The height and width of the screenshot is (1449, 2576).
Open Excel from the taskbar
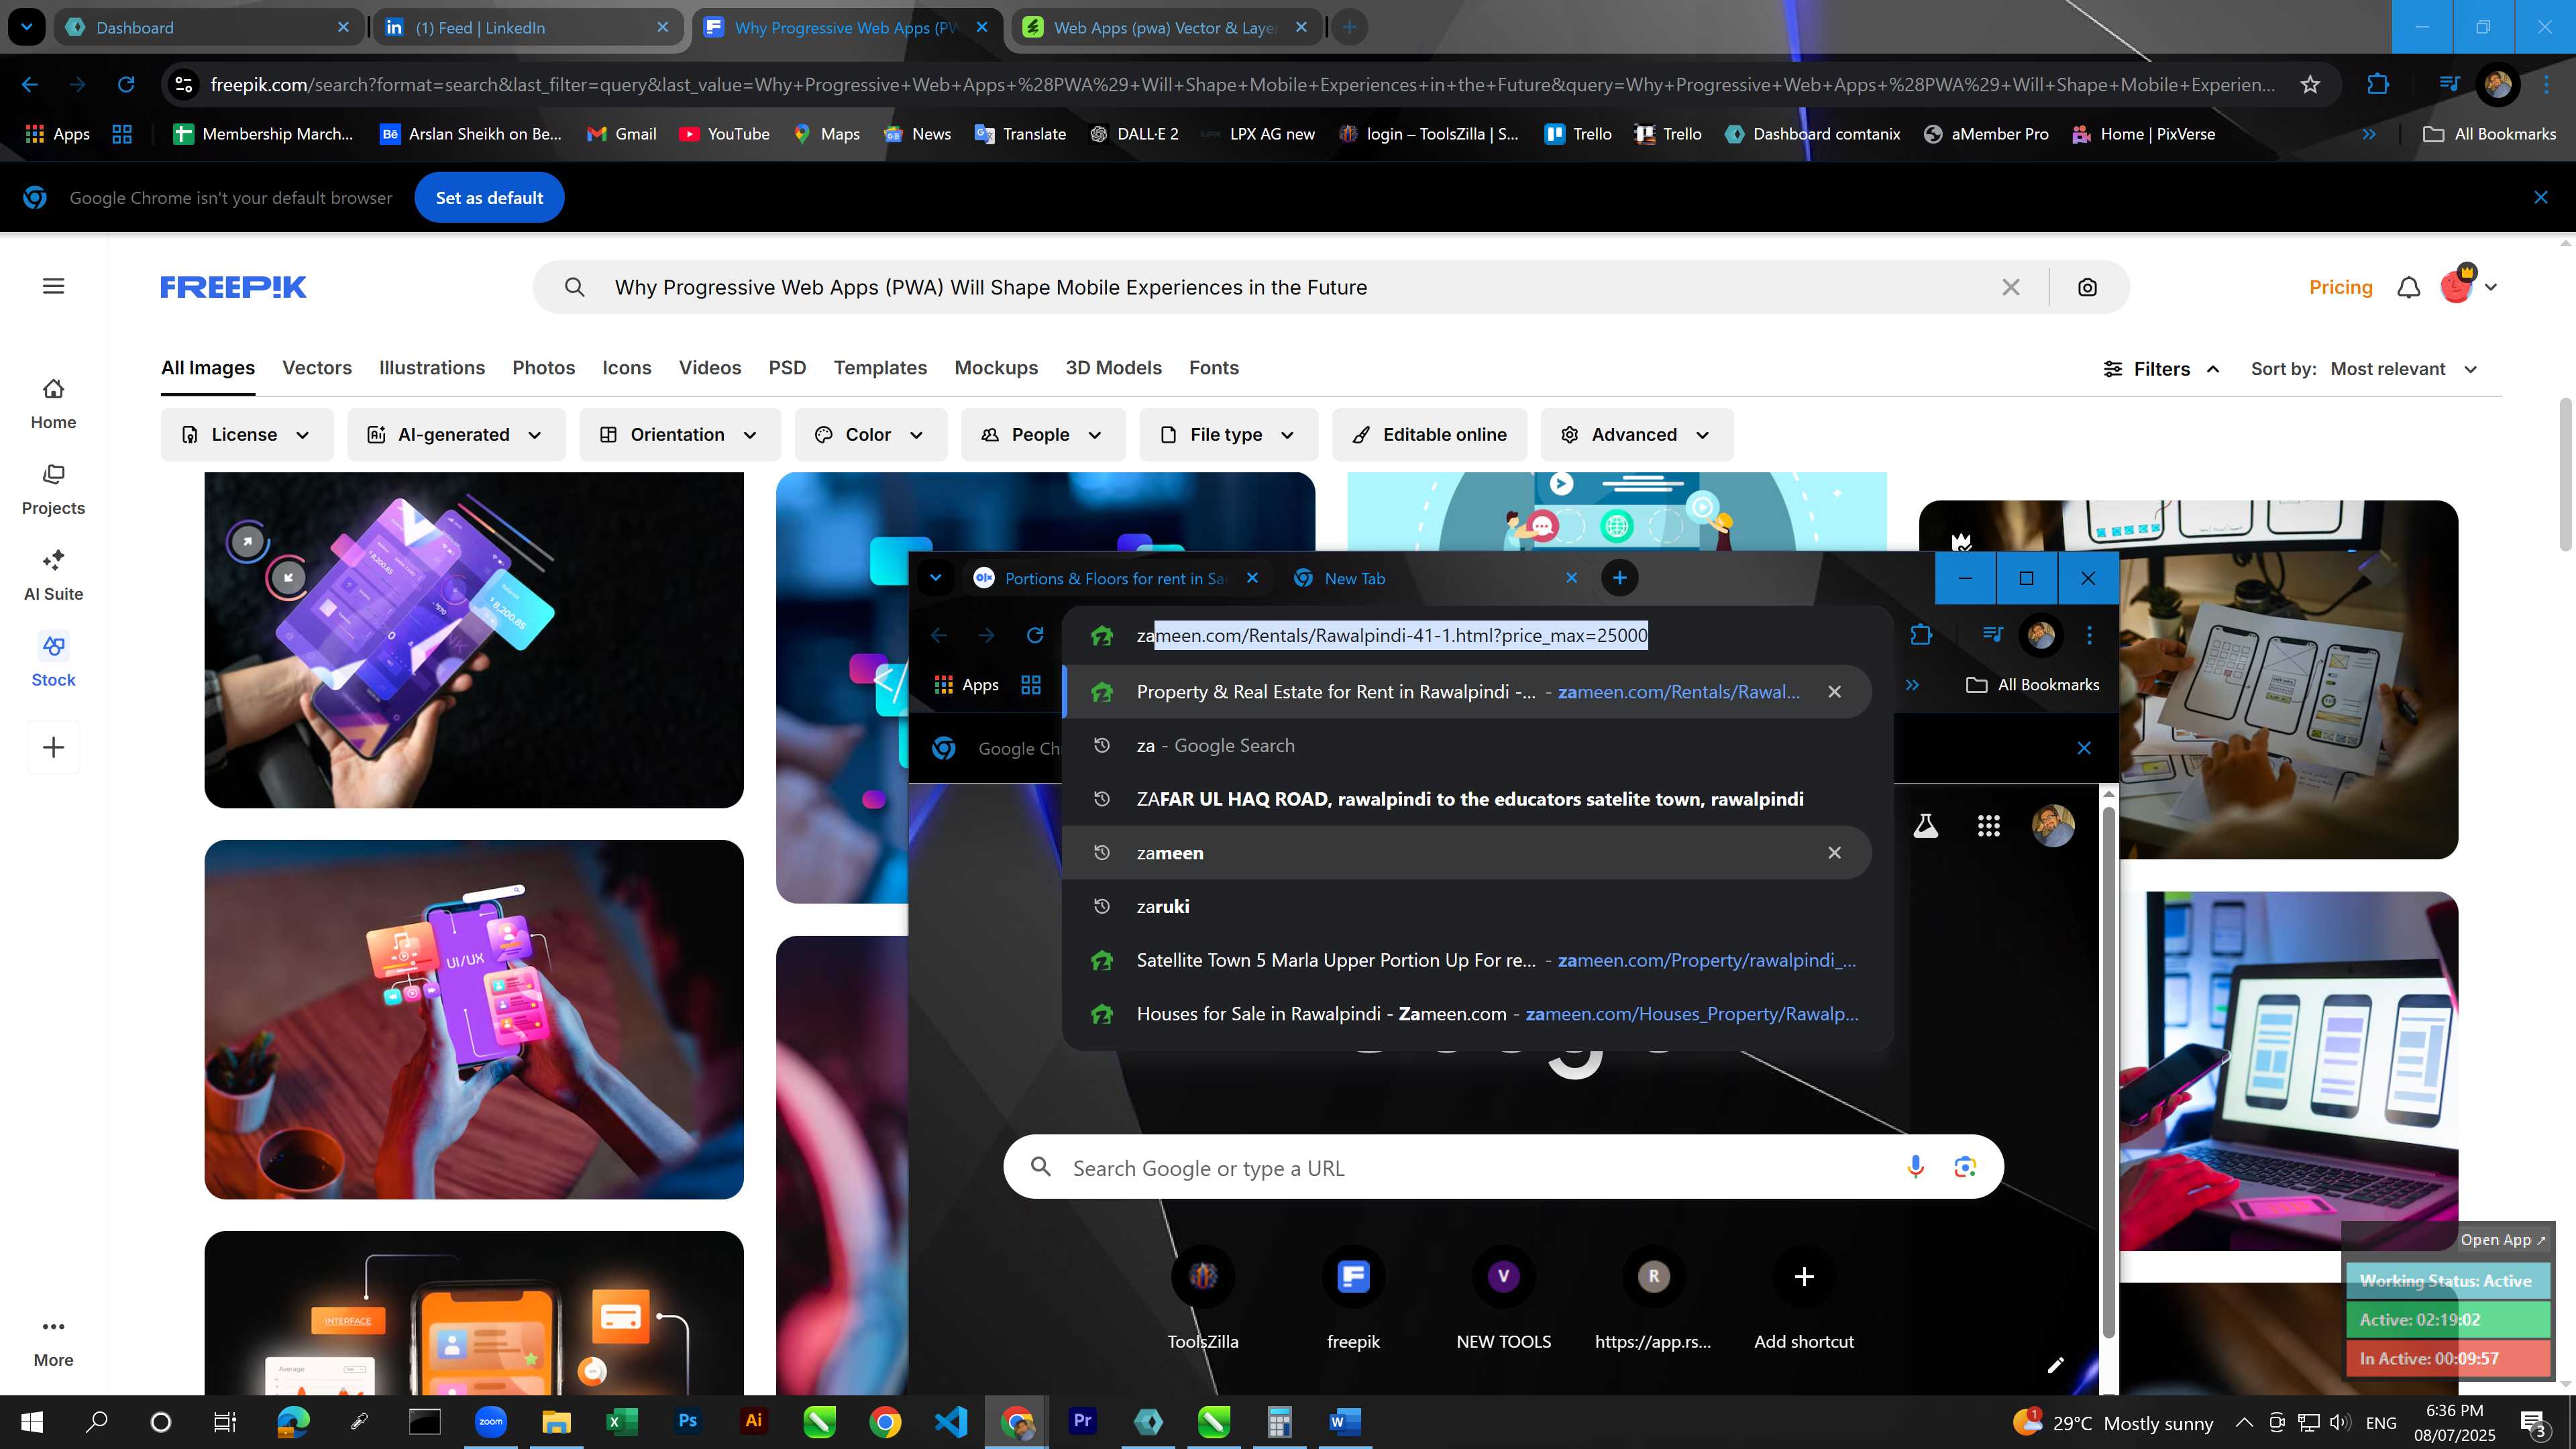[621, 1421]
